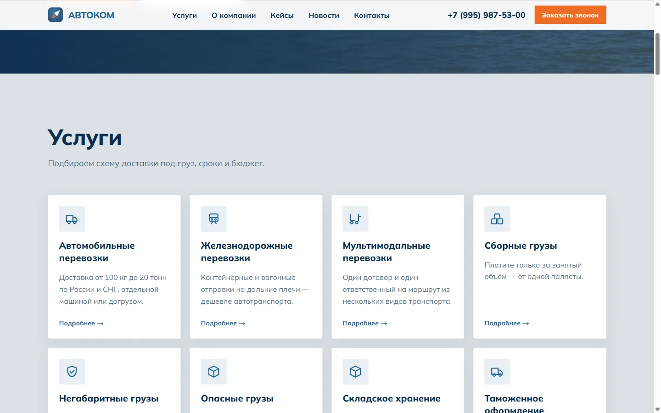The image size is (661, 413).
Task: Click the description 'Один договор и один ответственный'
Action: [398, 289]
